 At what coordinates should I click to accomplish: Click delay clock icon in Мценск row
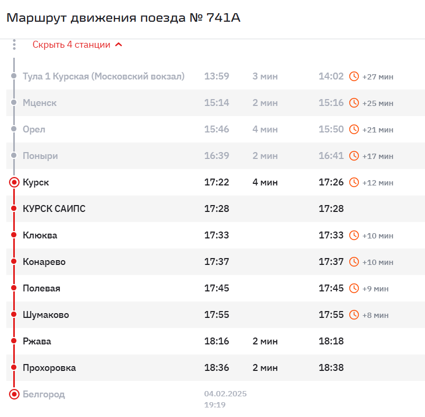point(354,103)
